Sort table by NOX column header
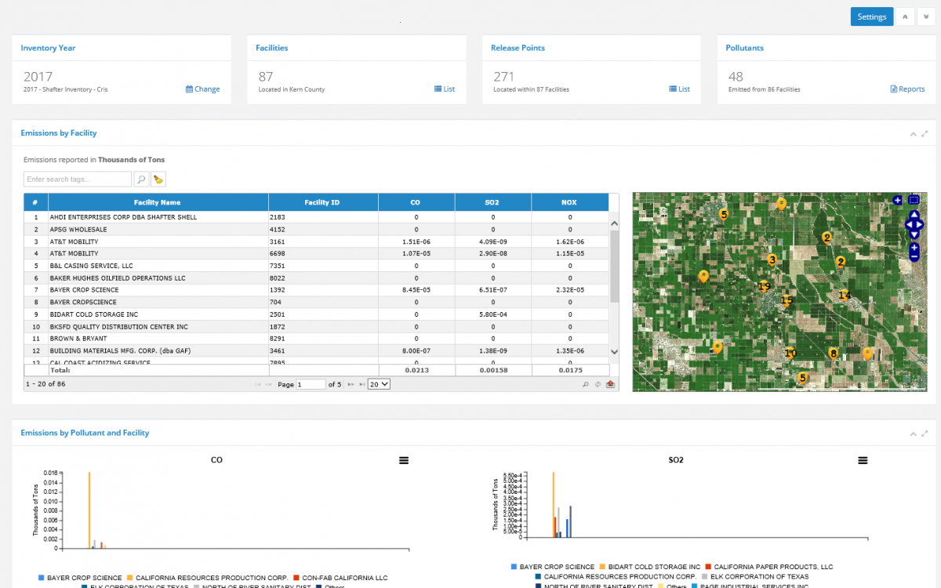The height and width of the screenshot is (588, 941). [x=569, y=202]
